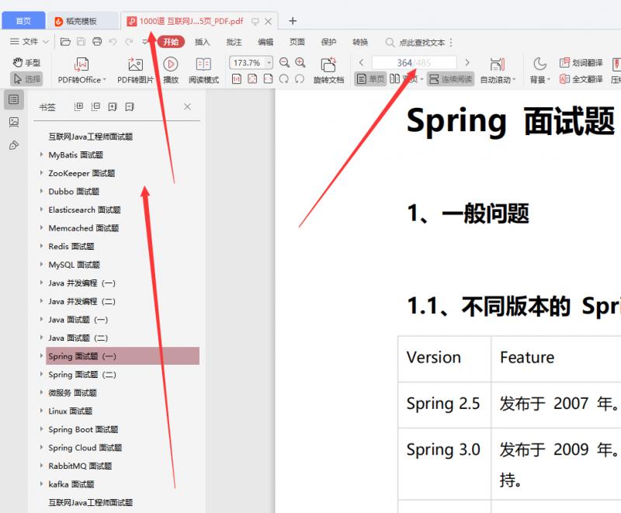Click the zoom in magnifier
The height and width of the screenshot is (513, 621).
300,63
